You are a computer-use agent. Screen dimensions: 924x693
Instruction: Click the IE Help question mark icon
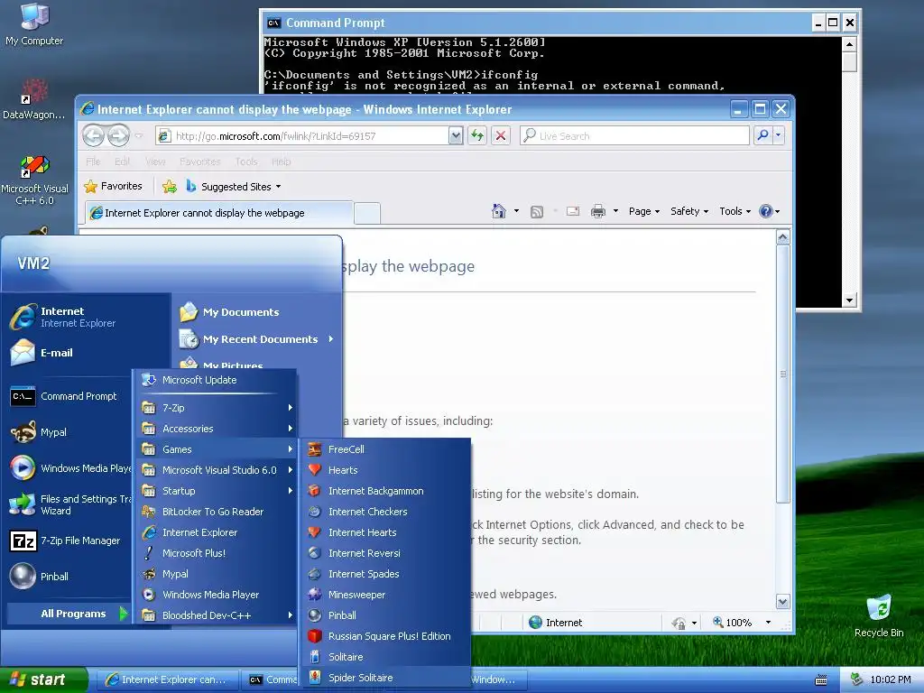point(765,211)
